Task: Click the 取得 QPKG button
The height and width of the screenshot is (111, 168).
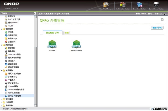Action: click(157, 28)
